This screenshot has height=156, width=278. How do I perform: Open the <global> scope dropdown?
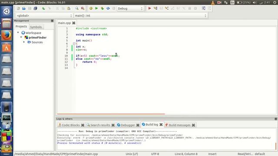(x=44, y=16)
